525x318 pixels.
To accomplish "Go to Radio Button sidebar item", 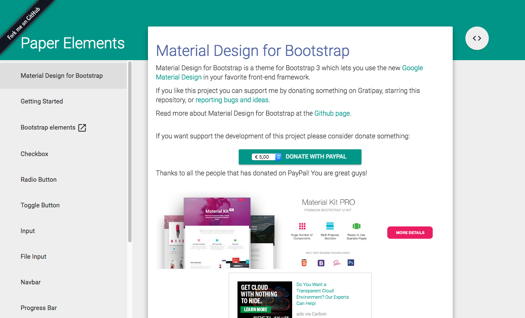I will coord(39,180).
